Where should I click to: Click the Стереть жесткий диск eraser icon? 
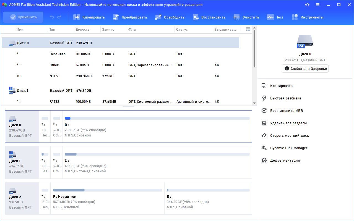point(264,136)
